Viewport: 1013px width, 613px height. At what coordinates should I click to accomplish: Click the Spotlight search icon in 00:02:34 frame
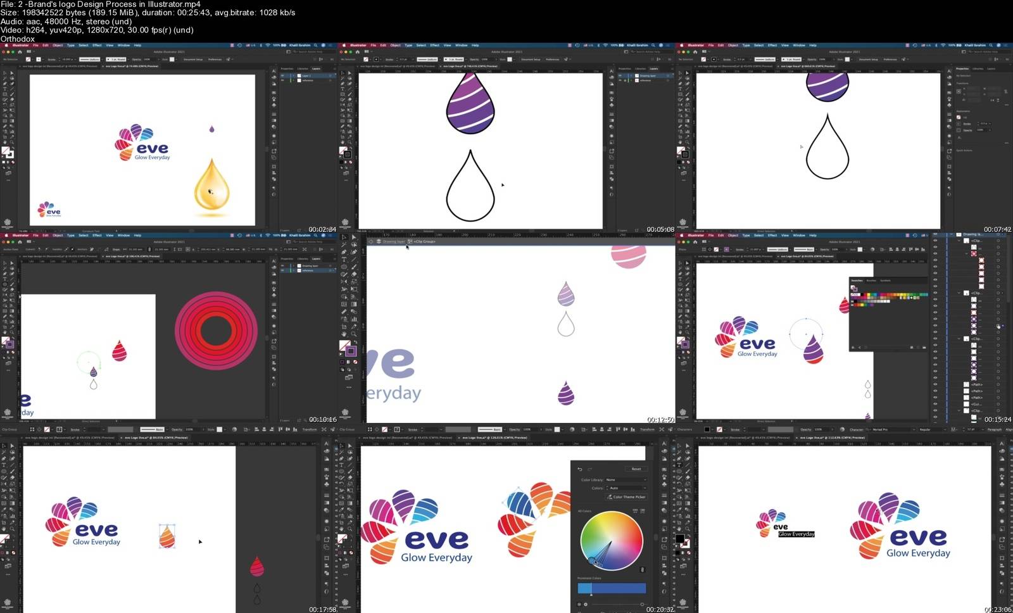coord(315,45)
